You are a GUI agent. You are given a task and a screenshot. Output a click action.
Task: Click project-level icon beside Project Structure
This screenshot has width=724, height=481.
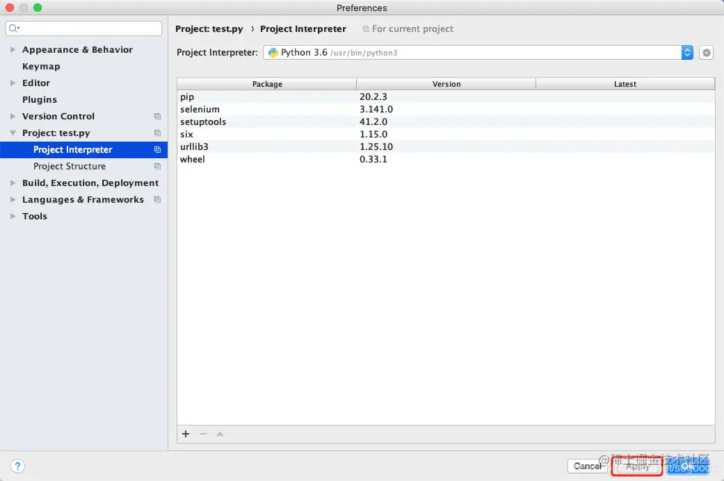157,166
